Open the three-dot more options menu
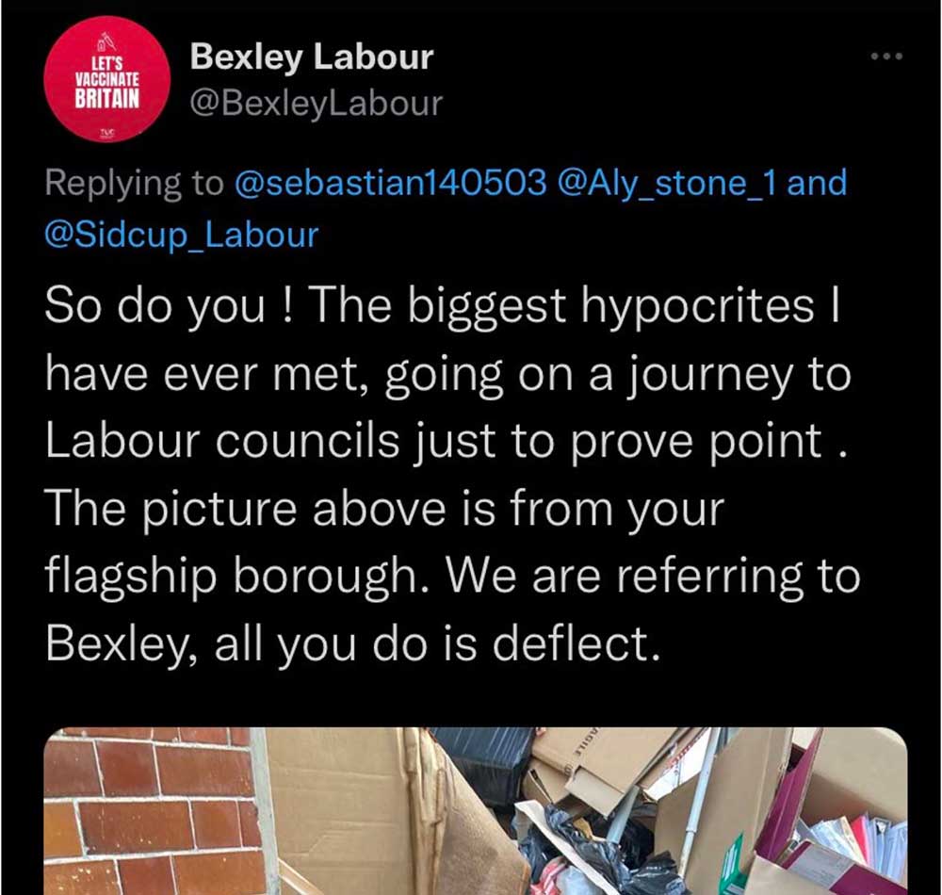Screen dimensions: 942x895 click(x=887, y=57)
